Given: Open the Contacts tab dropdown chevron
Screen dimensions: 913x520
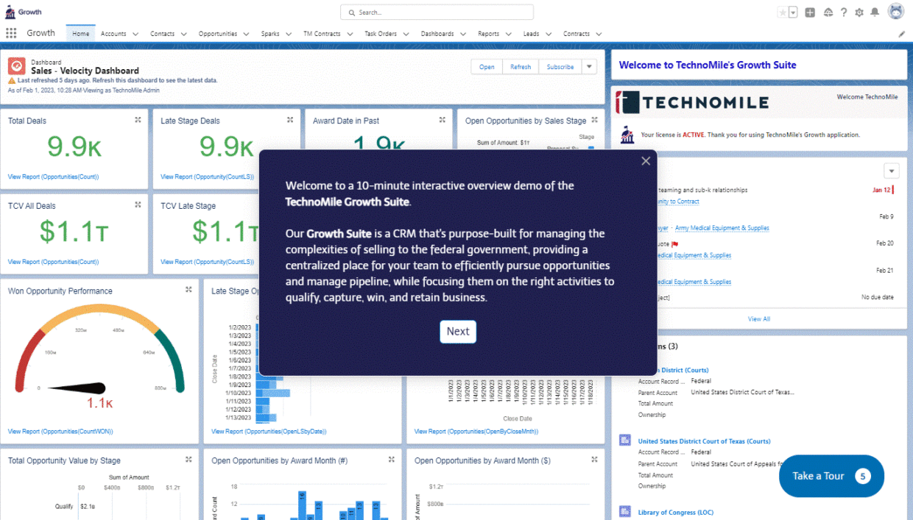Looking at the screenshot, I should (x=183, y=34).
